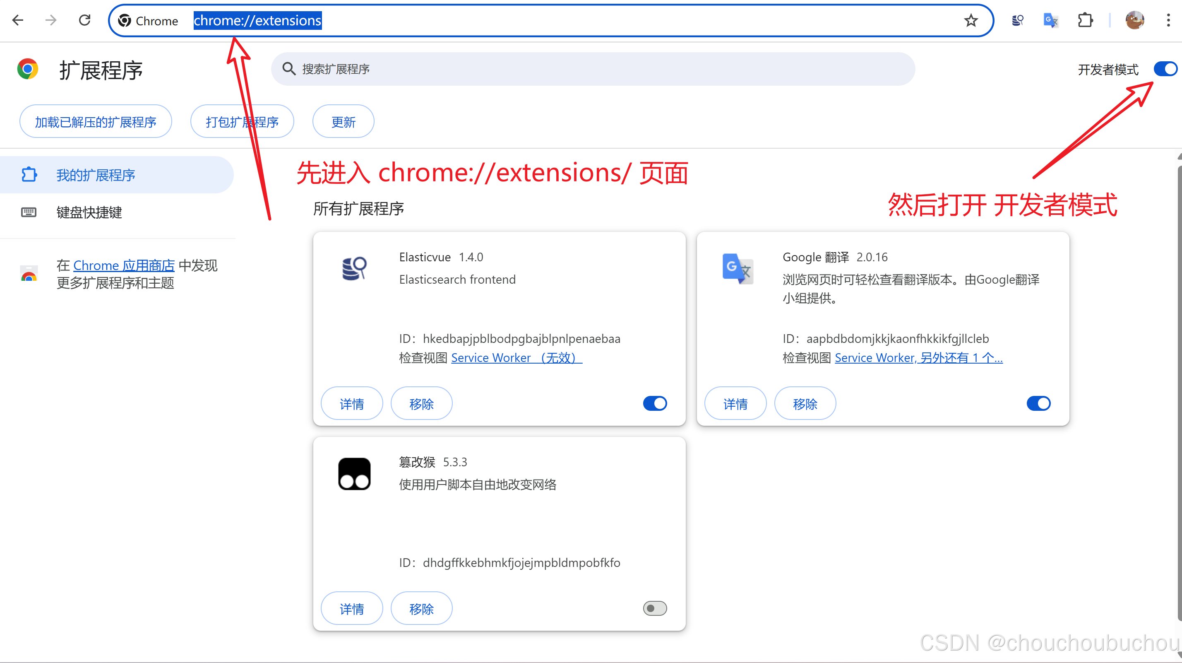
Task: Go back to the previous page
Action: pos(18,20)
